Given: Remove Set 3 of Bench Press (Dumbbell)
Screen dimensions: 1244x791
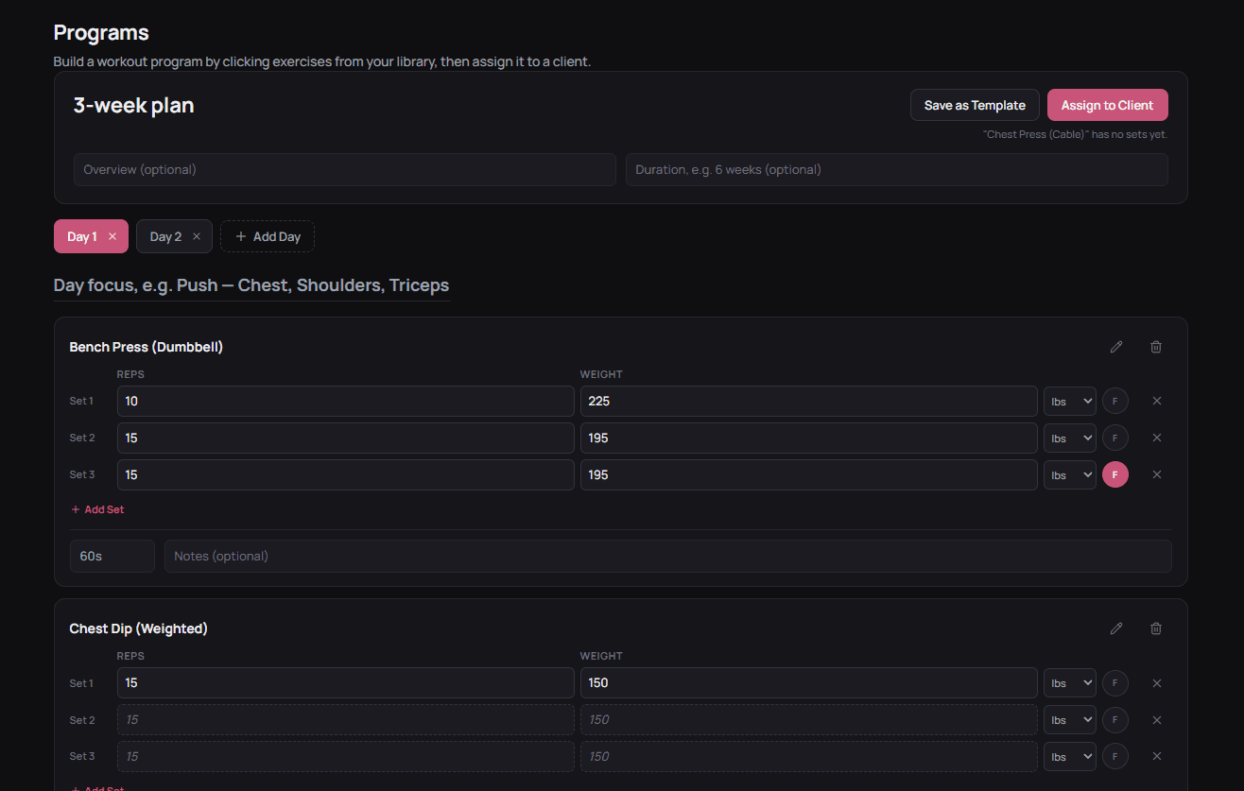Looking at the screenshot, I should click(1157, 474).
